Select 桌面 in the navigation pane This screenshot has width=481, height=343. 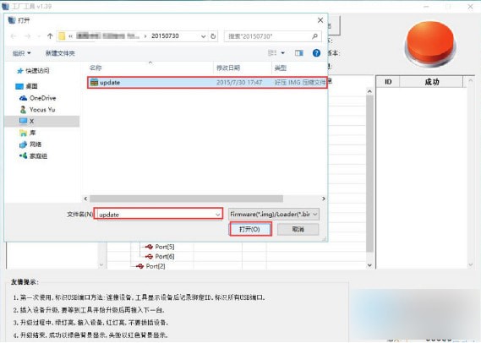click(27, 86)
